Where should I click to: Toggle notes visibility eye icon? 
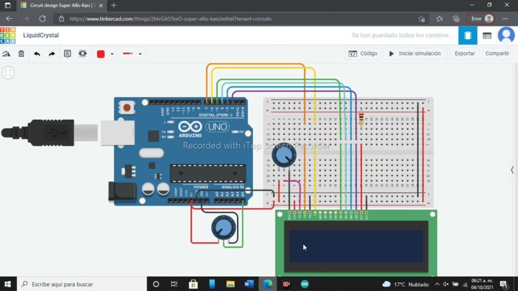click(x=82, y=54)
